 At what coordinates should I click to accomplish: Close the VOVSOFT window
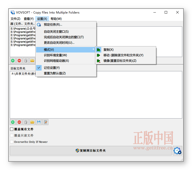[x=177, y=12]
